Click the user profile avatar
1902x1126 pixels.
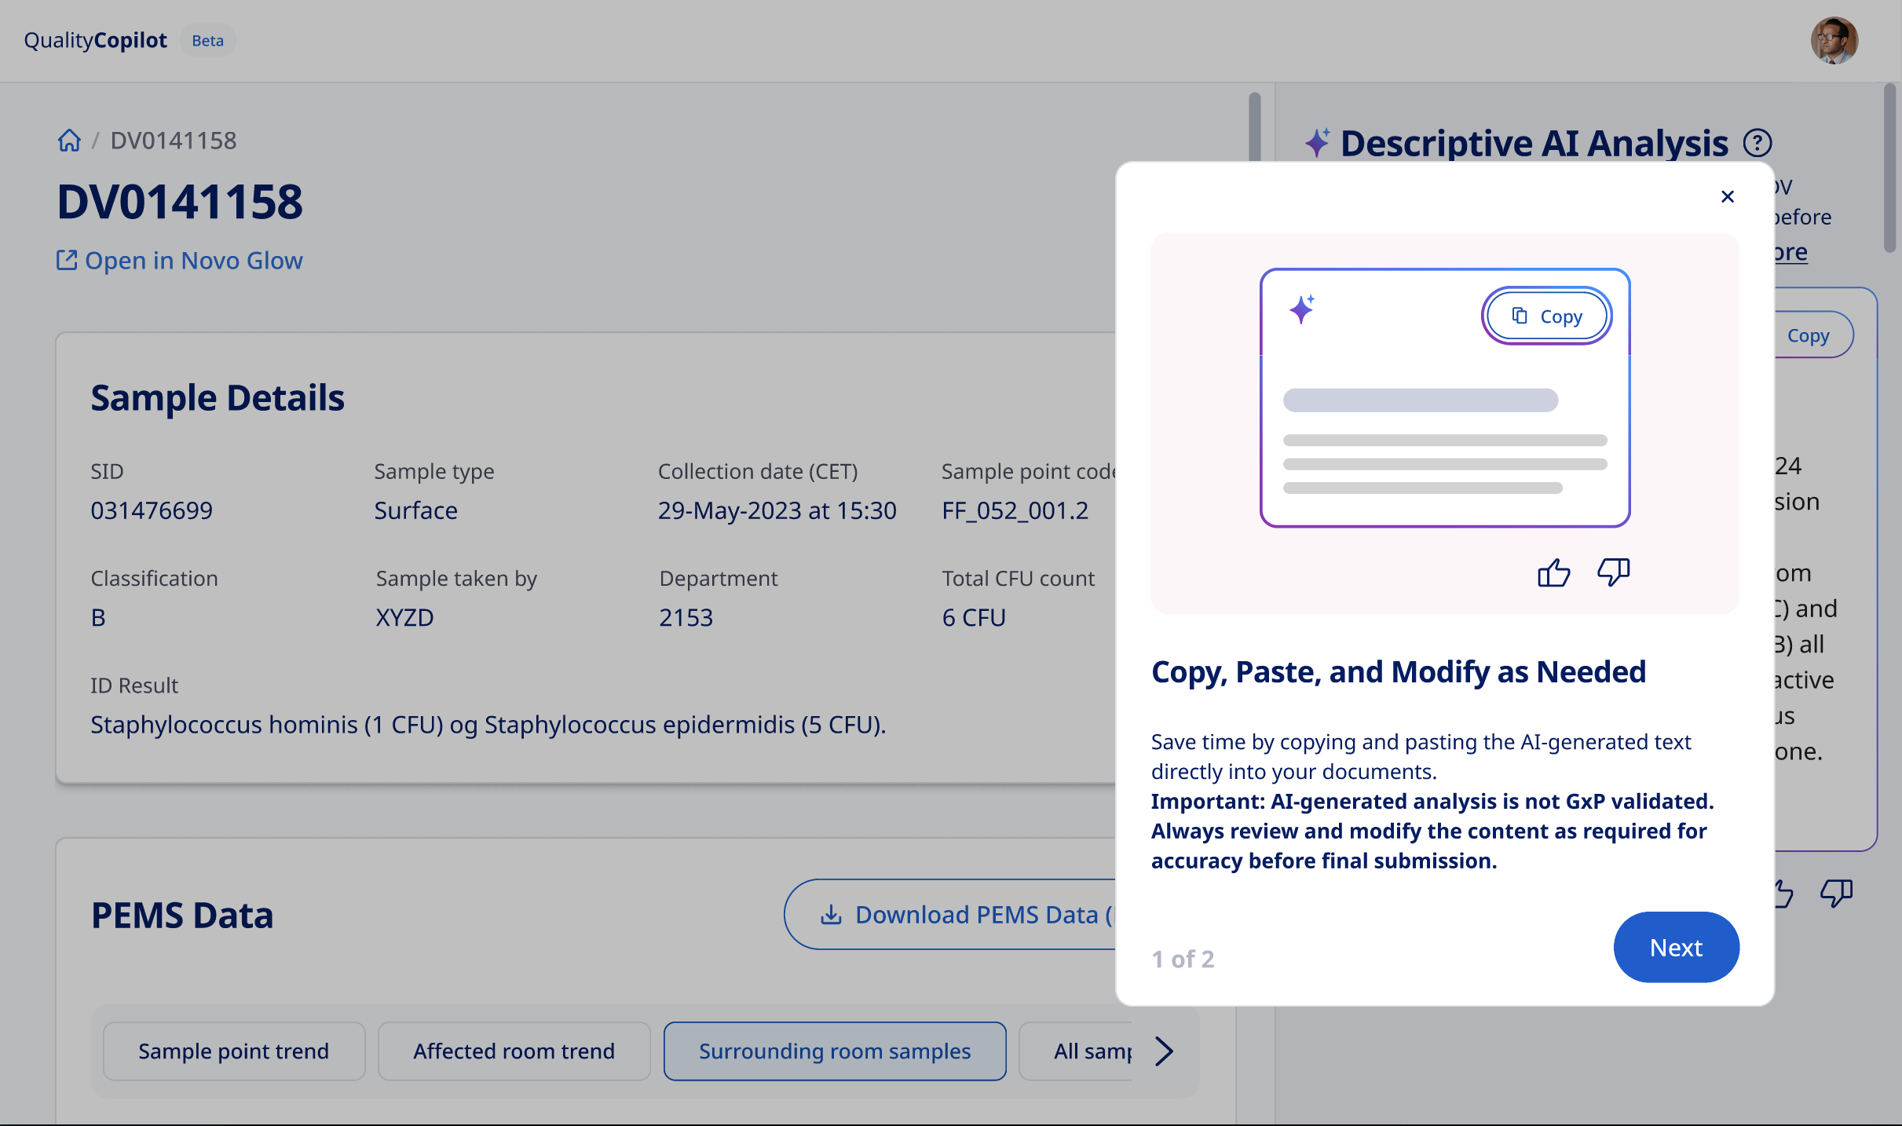coord(1835,40)
